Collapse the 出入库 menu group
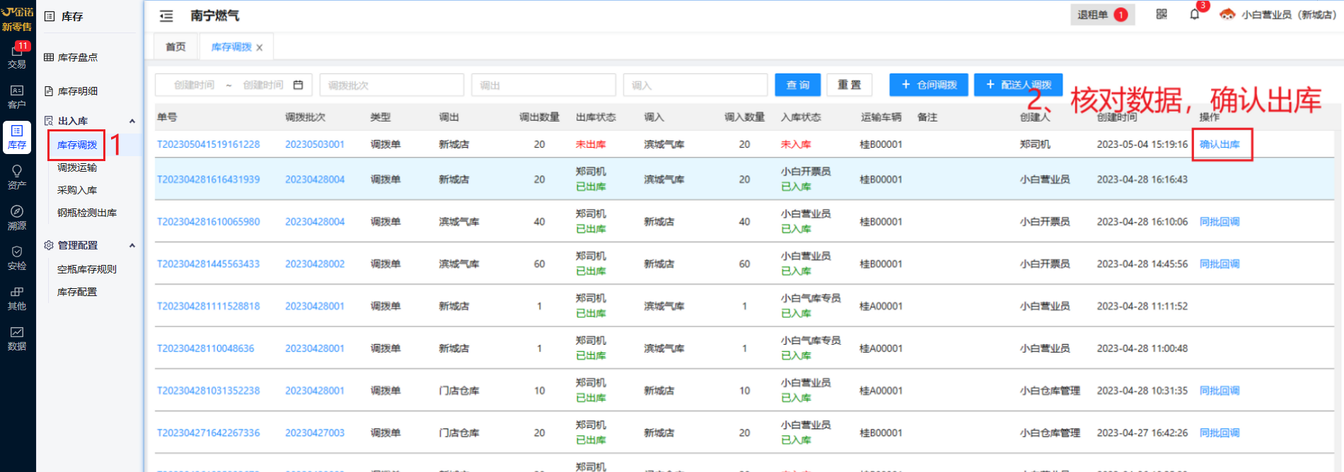 [x=132, y=121]
